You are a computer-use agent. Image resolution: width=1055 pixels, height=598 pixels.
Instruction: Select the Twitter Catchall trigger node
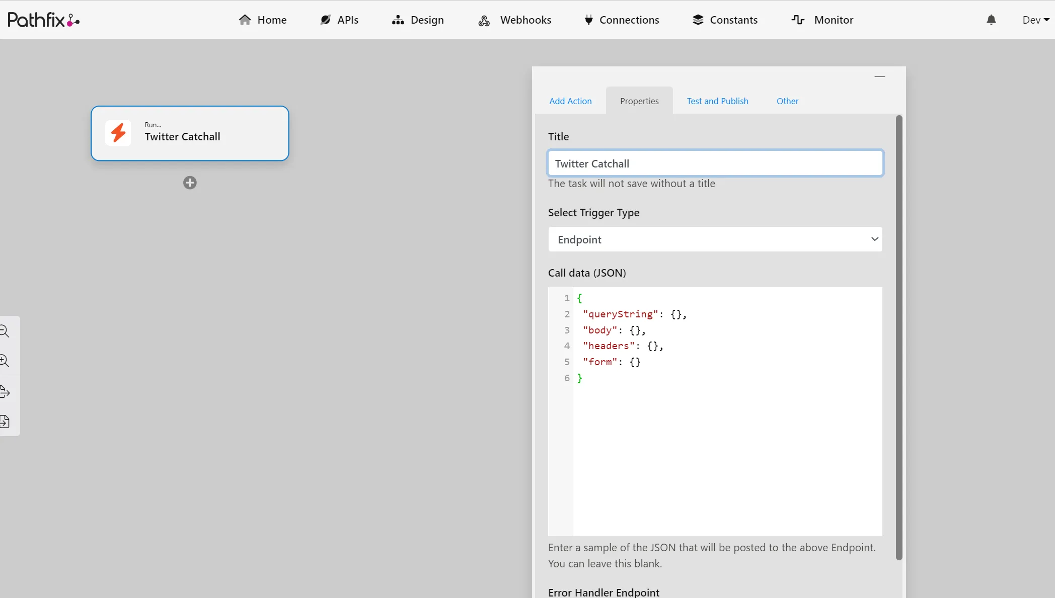[190, 133]
